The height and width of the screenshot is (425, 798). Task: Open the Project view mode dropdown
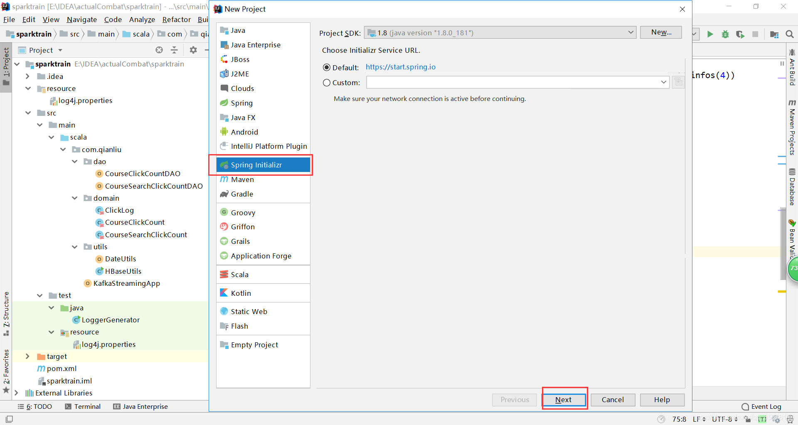pyautogui.click(x=60, y=50)
